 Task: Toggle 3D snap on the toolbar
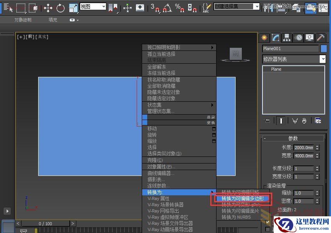[156, 9]
